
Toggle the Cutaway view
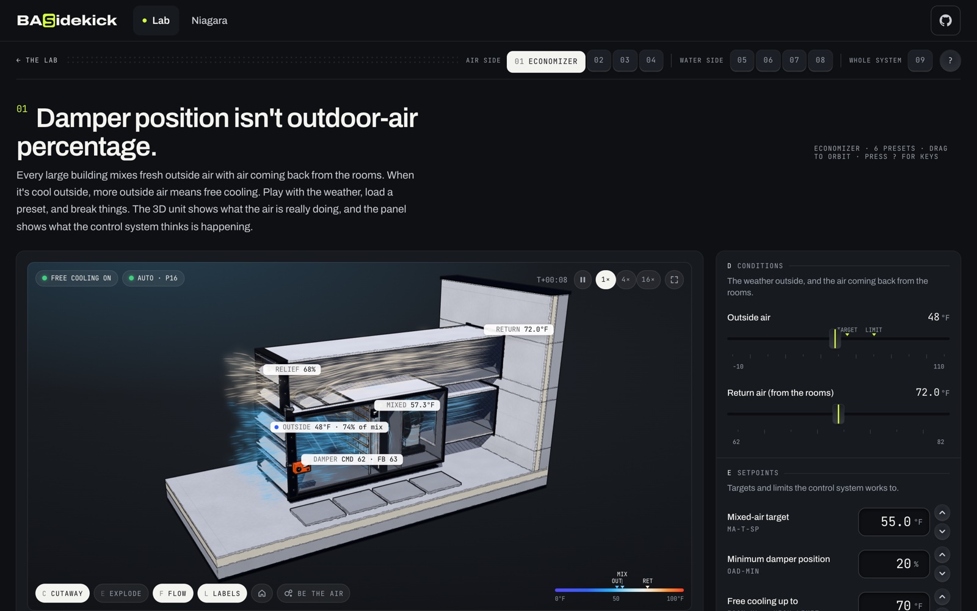(63, 593)
